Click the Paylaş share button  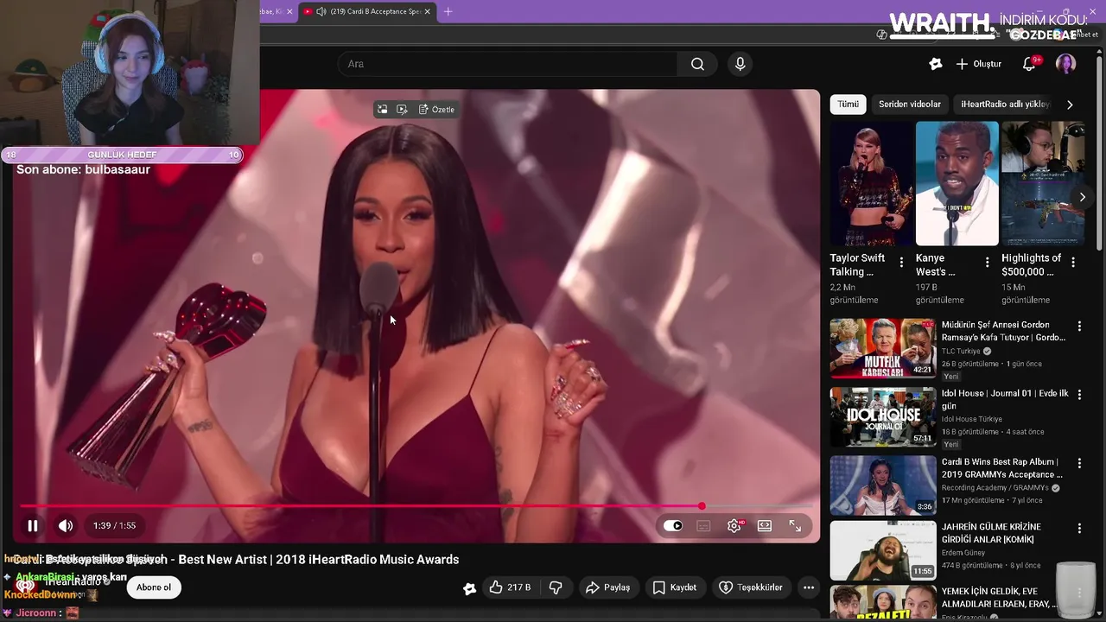(607, 587)
